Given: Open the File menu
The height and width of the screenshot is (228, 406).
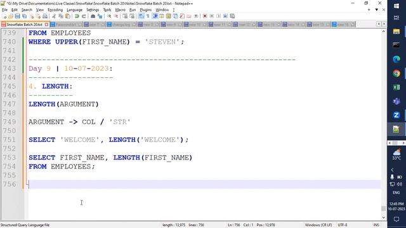Looking at the screenshot, I should (x=4, y=10).
